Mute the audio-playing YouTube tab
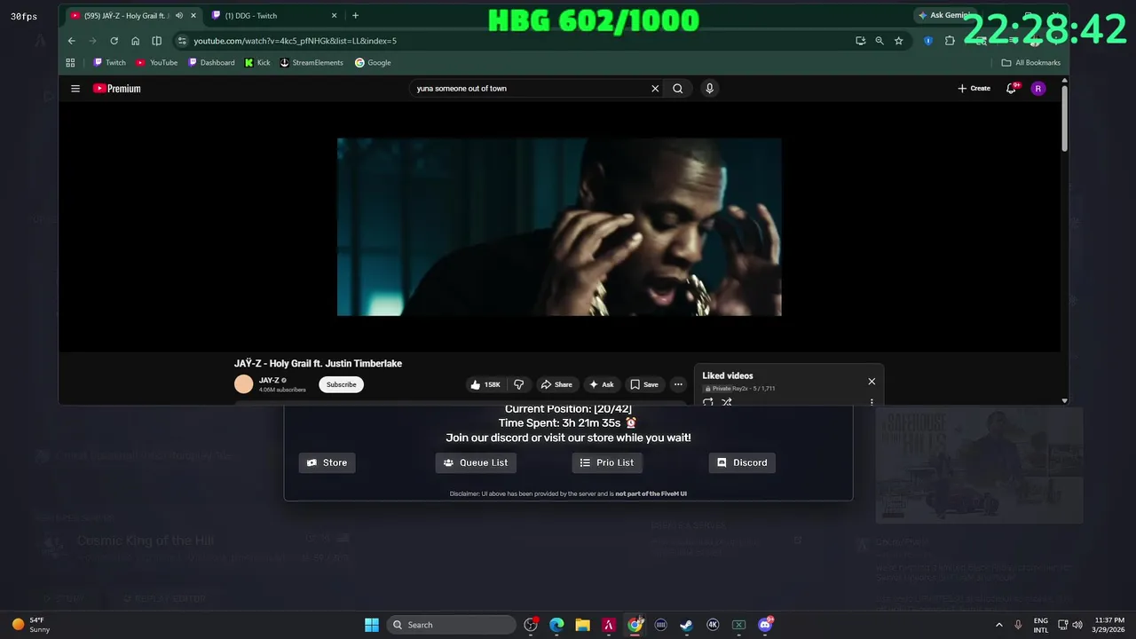This screenshot has width=1136, height=639. point(179,15)
